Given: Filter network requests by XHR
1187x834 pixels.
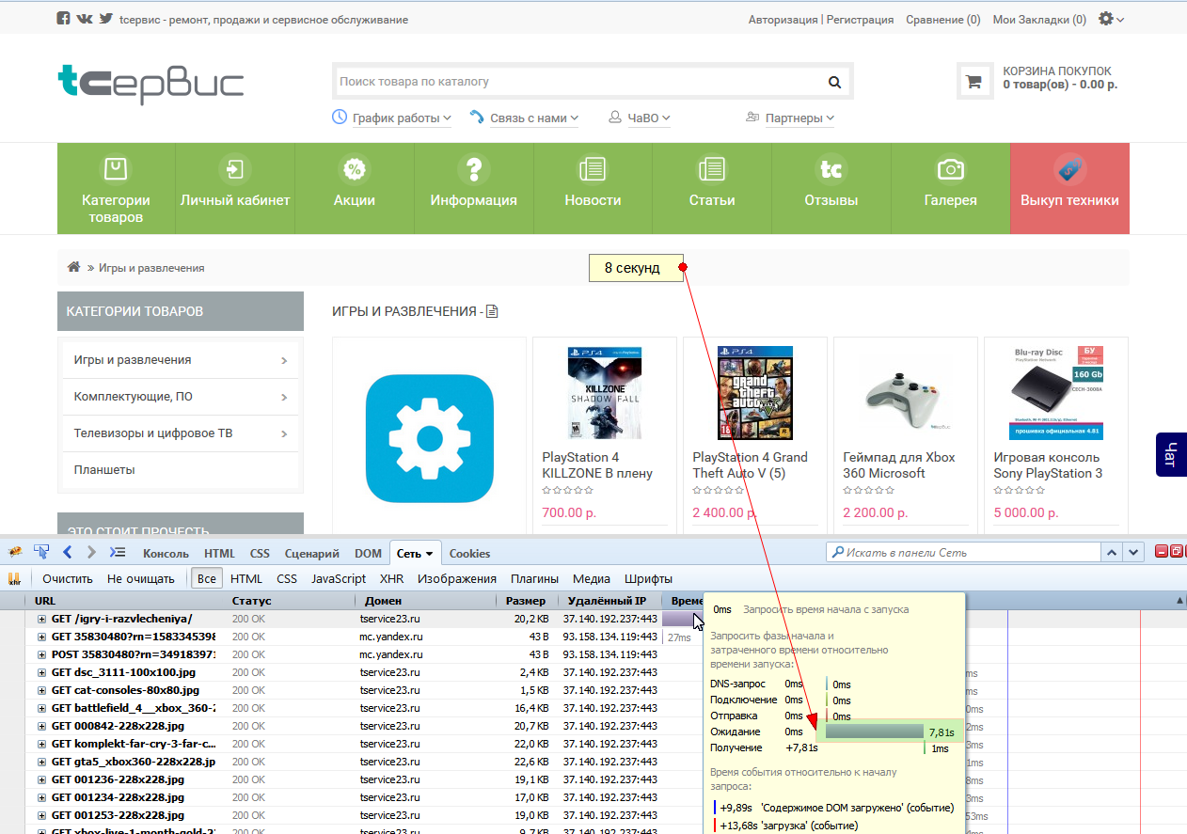Looking at the screenshot, I should (391, 578).
